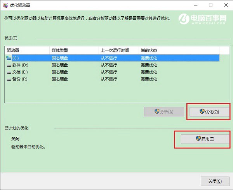Click 需要优化 in the E: row

[149, 72]
